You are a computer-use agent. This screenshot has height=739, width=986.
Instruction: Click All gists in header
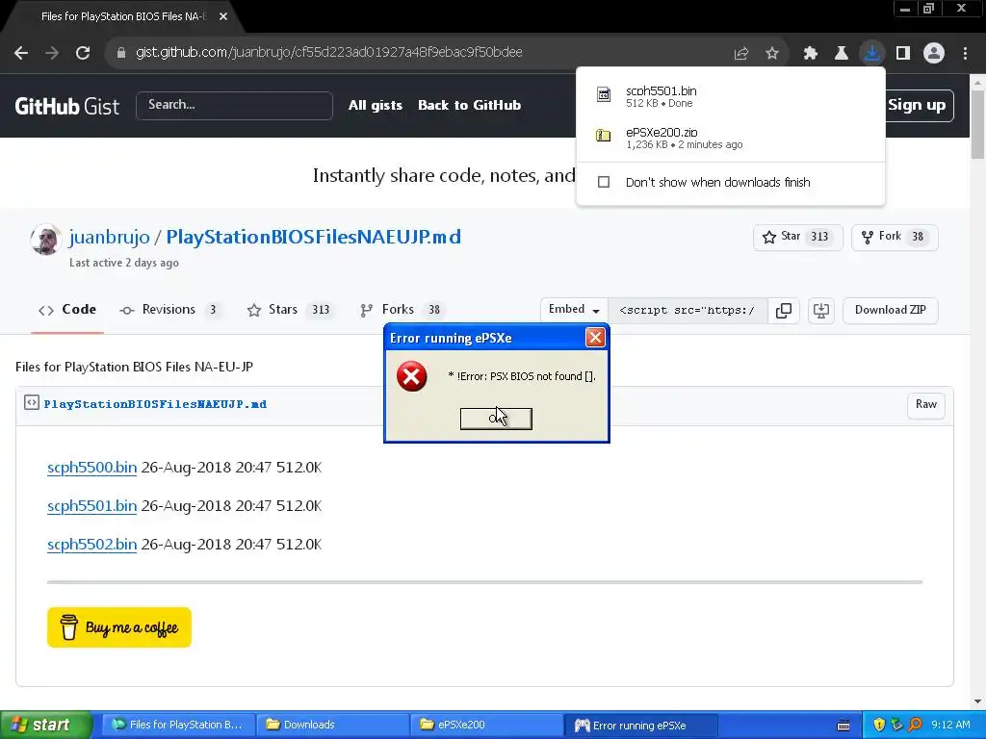[x=376, y=106]
